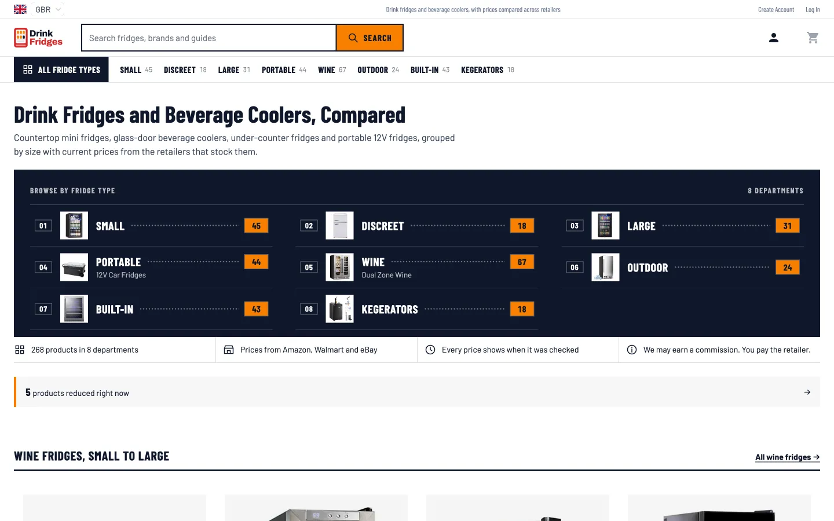Expand the GBR country dropdown

[x=49, y=9]
